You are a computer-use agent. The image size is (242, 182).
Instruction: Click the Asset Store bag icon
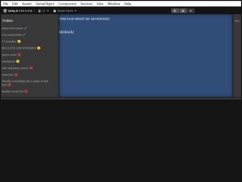coord(55,11)
